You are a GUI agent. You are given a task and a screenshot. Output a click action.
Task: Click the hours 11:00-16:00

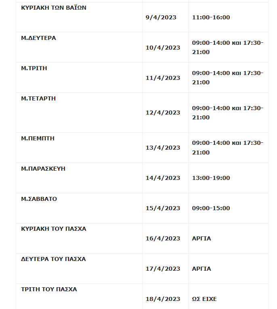click(211, 17)
